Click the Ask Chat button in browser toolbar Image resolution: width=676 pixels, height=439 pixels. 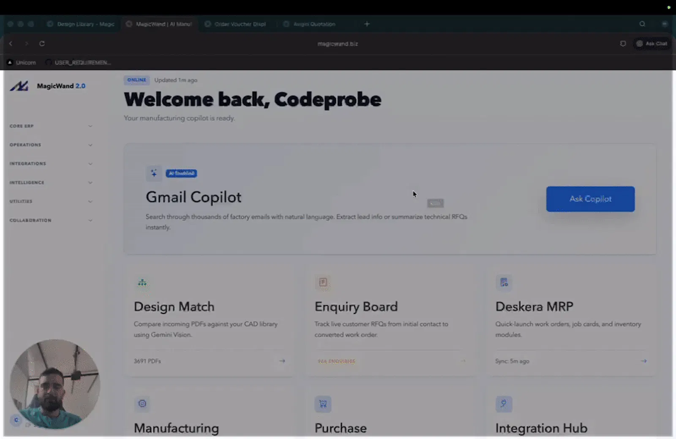tap(652, 44)
